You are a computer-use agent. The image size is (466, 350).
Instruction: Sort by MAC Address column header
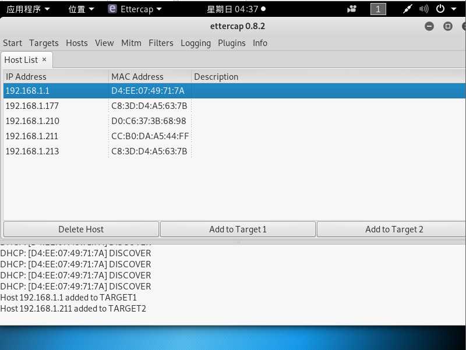150,77
